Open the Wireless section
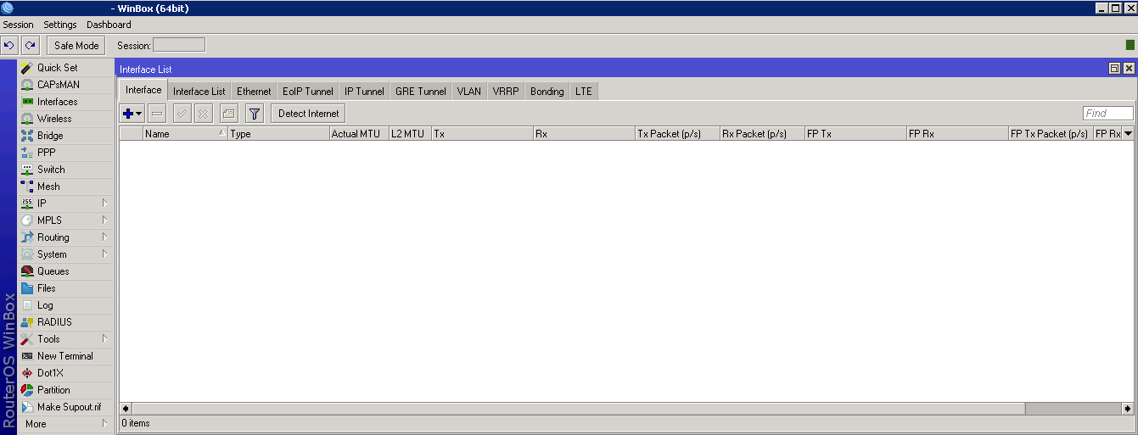 tap(66, 119)
